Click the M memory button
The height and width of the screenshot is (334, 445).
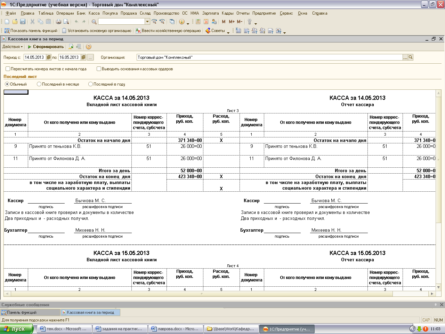tap(224, 22)
